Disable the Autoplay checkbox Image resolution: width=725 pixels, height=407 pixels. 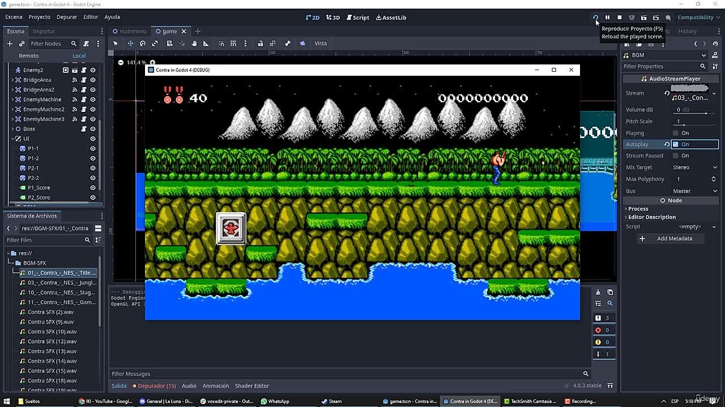click(675, 144)
